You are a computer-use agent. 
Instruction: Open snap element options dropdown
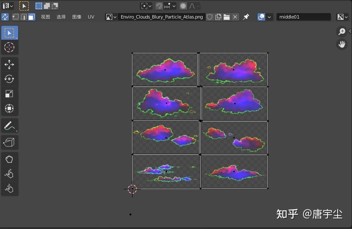click(170, 6)
